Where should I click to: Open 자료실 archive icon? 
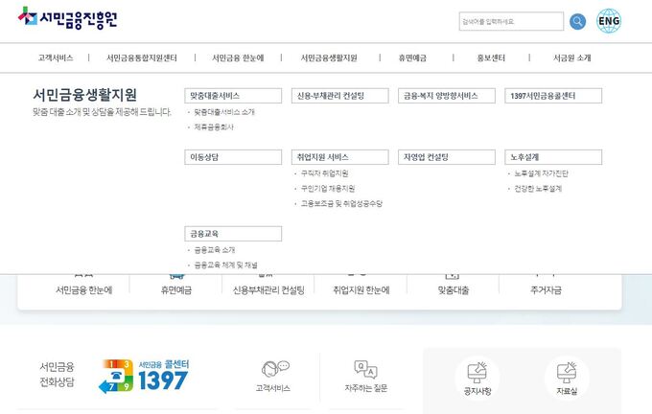(567, 372)
